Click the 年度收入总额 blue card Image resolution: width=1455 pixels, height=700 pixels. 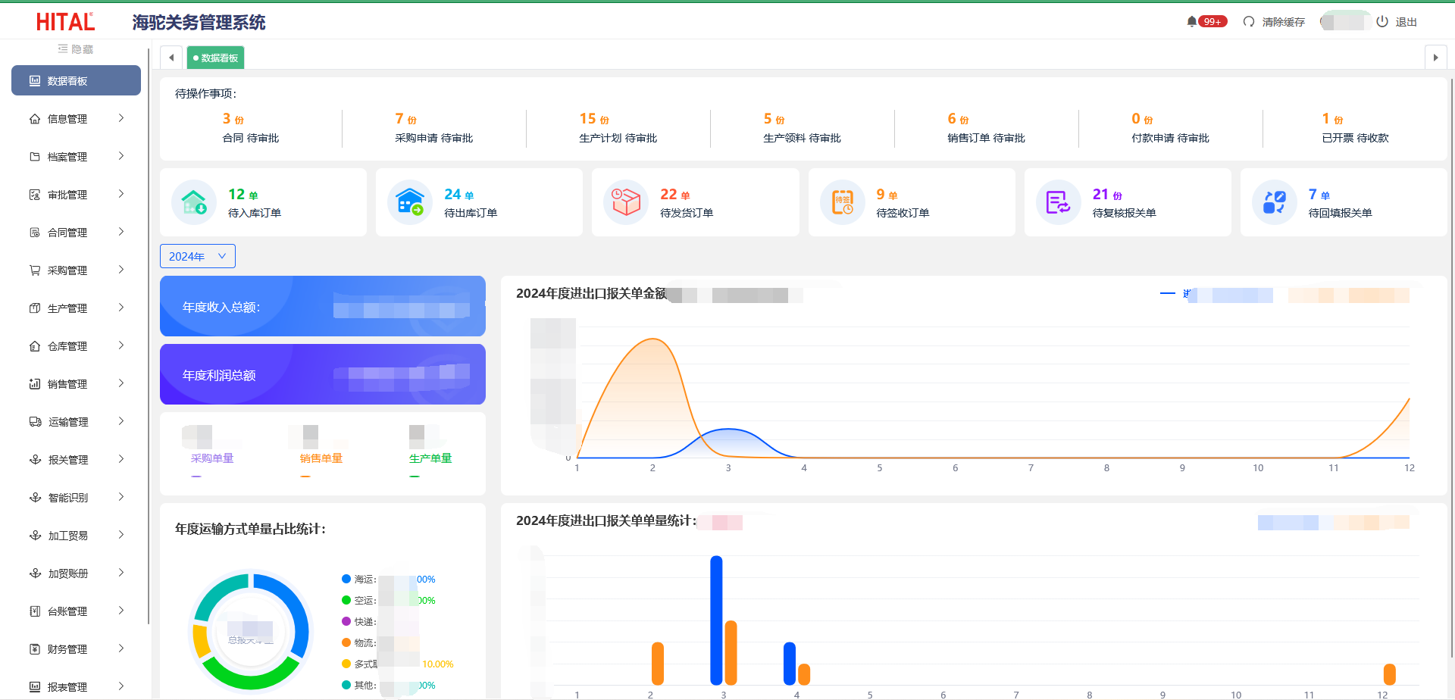point(323,306)
